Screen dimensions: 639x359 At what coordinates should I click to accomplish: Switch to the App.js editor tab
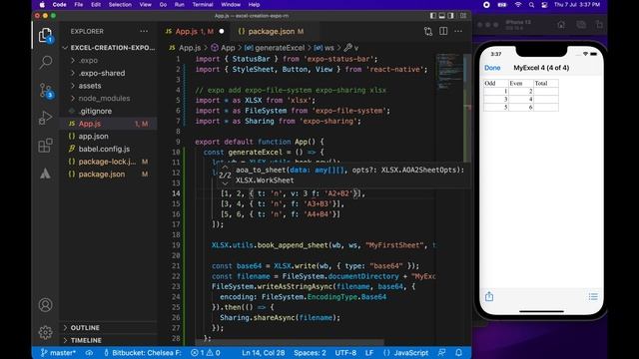(x=195, y=31)
